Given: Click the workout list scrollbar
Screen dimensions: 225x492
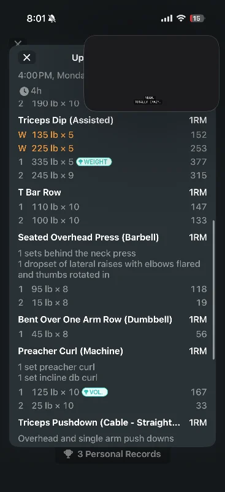Looking at the screenshot, I should tap(214, 290).
